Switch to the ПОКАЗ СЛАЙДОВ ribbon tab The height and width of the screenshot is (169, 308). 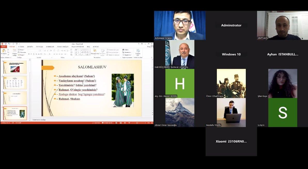point(63,47)
